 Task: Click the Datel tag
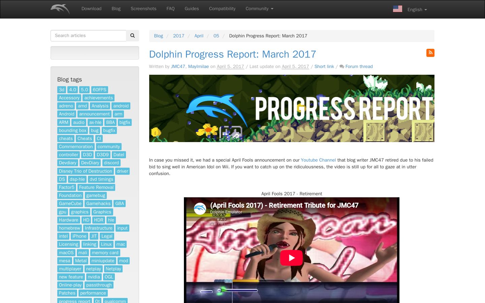point(119,155)
